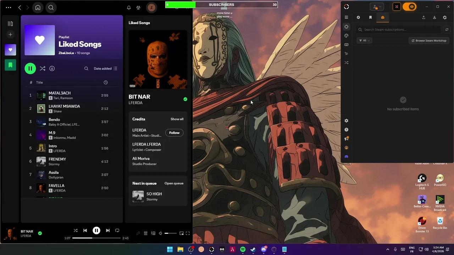
Task: Toggle shuffle next to green pause button
Action: pyautogui.click(x=43, y=68)
